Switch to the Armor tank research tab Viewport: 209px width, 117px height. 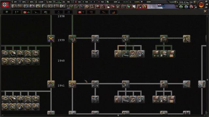26,12
